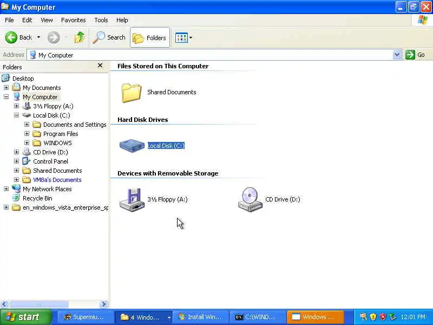Switch to Install Windows taskbar button

tap(201, 317)
